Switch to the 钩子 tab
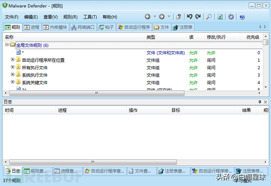 106,27
